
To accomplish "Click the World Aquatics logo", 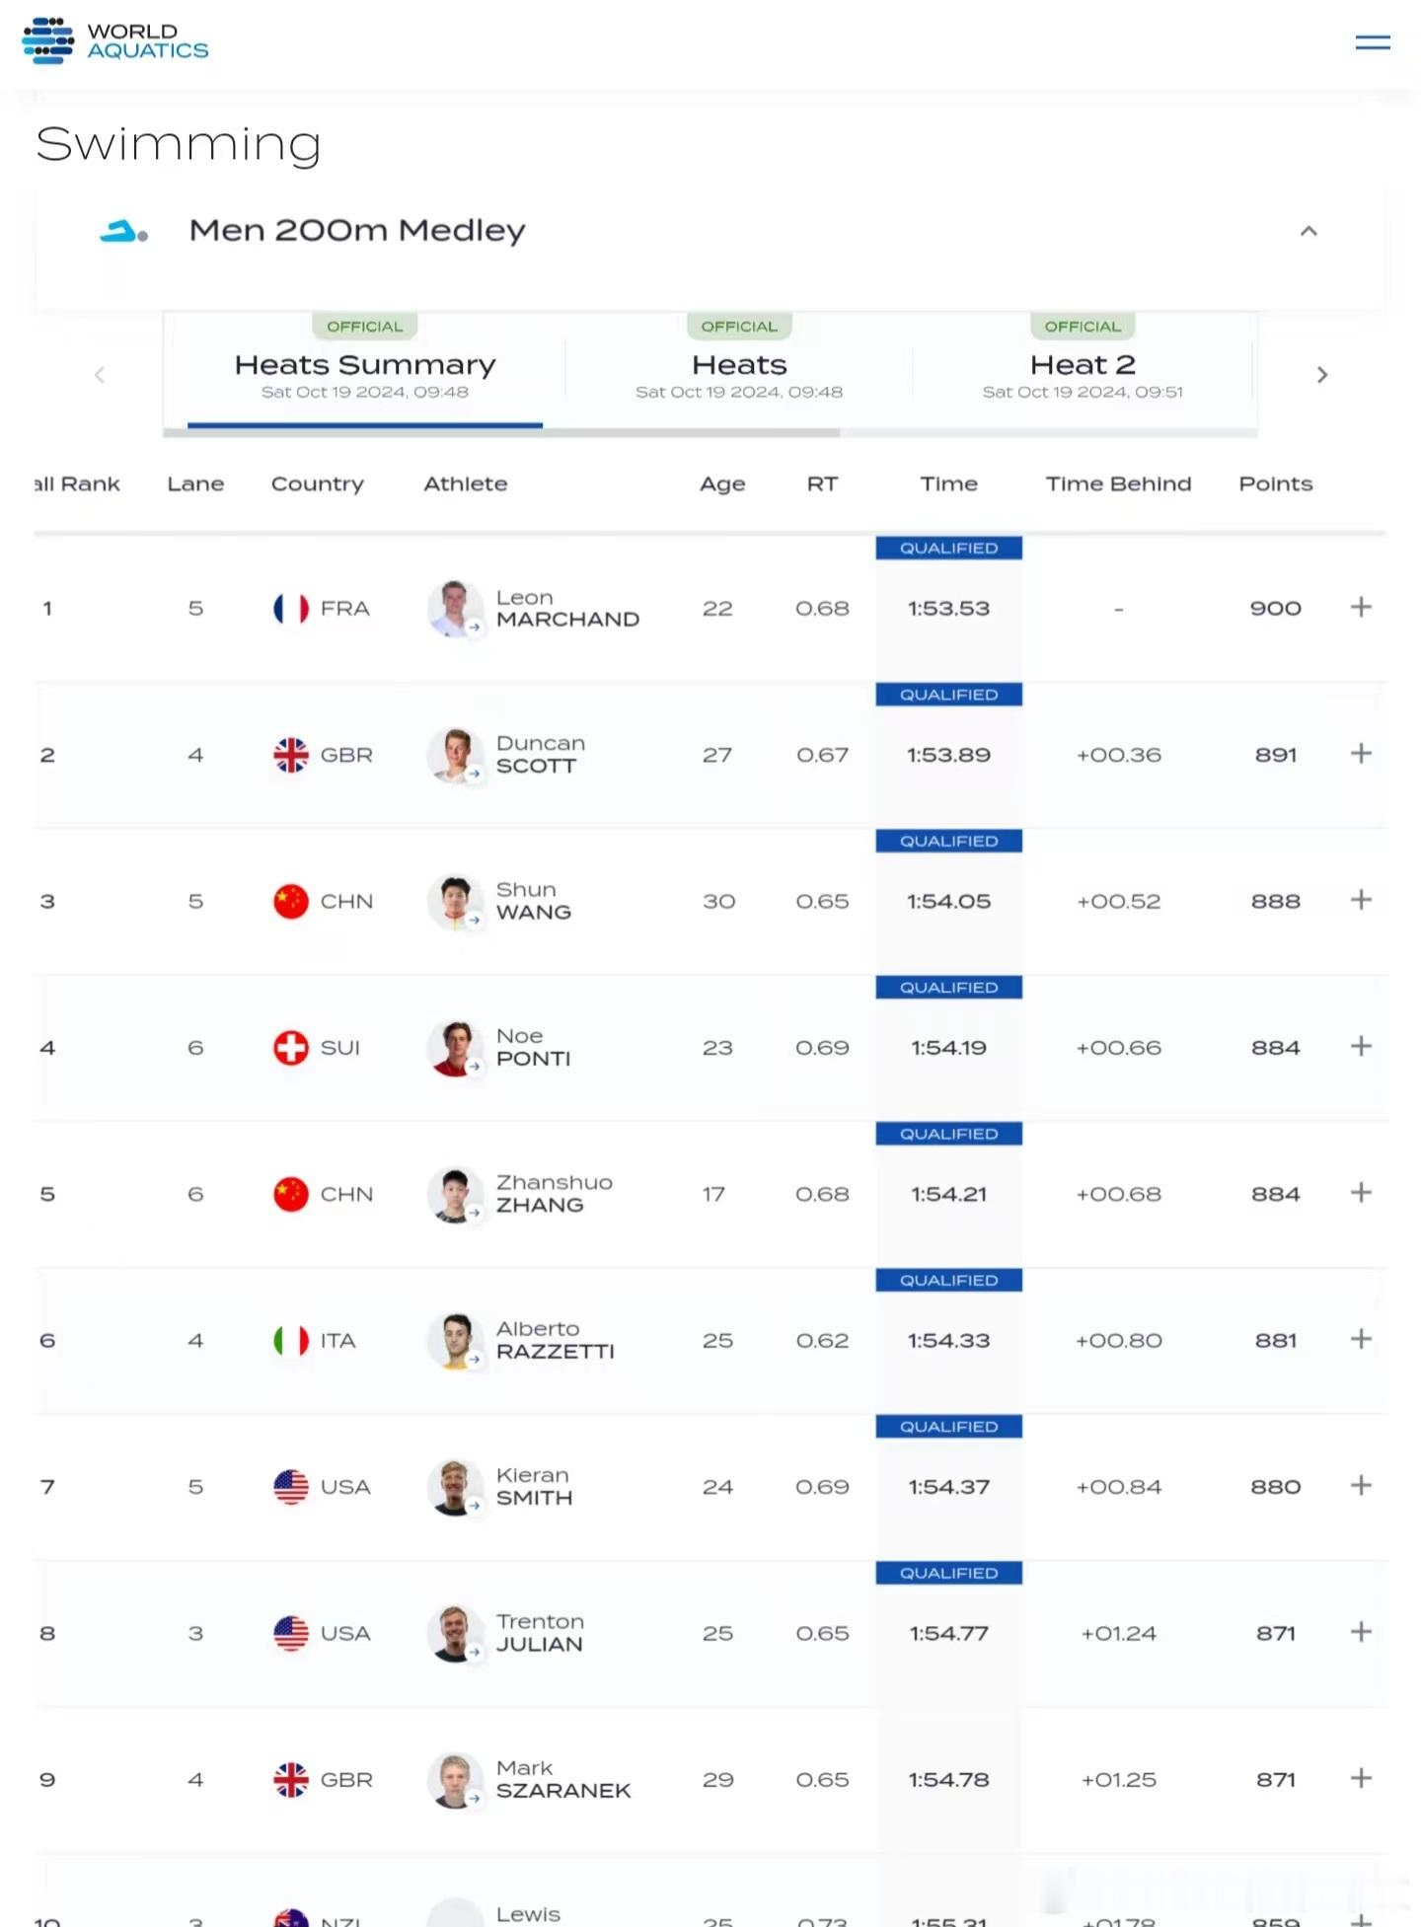I will 115,40.
